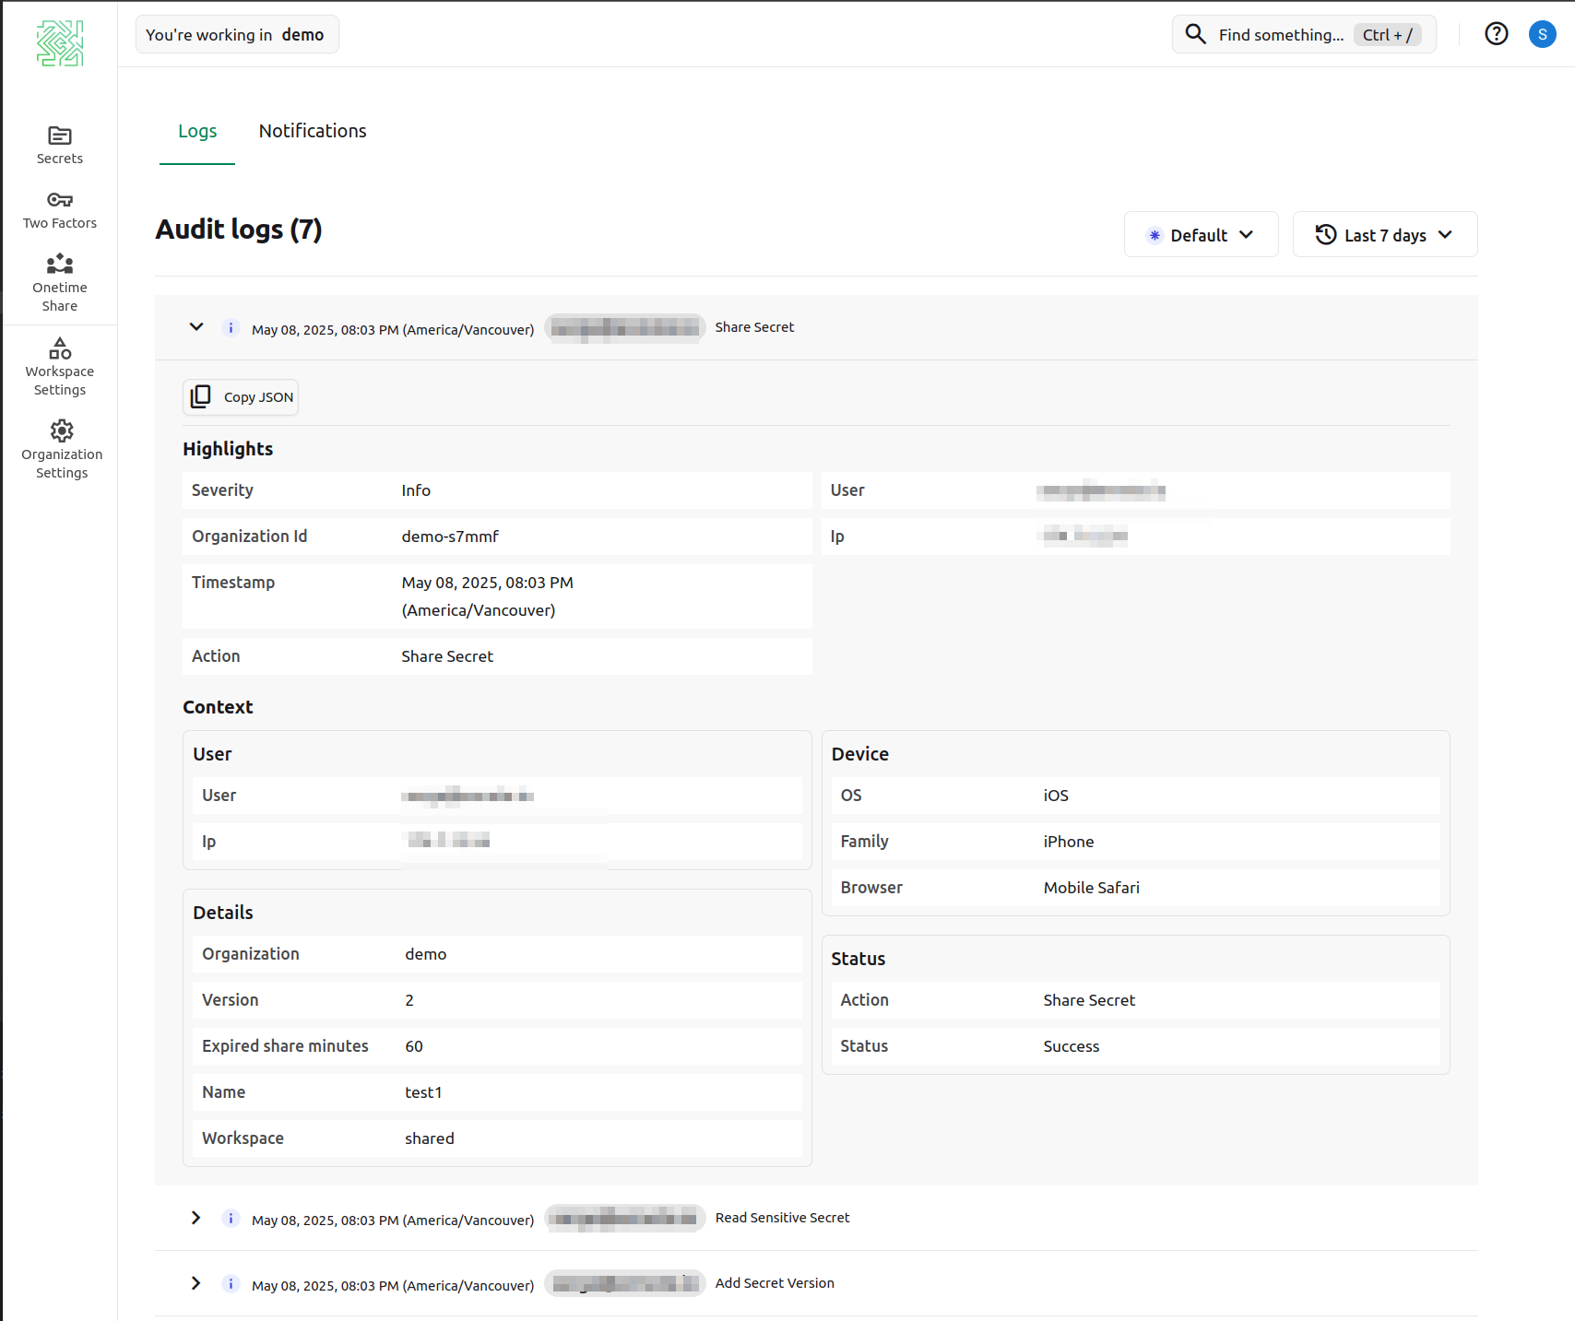Focus the Find something search field
This screenshot has height=1321, width=1575.
click(1304, 34)
